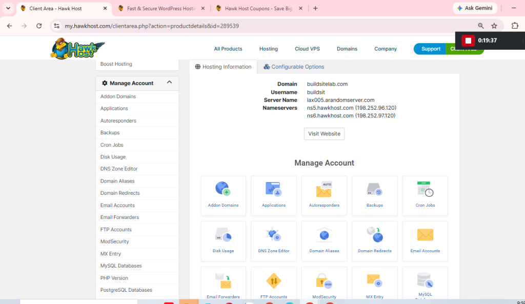Open the Email Accounts envelope icon tile

[425, 241]
